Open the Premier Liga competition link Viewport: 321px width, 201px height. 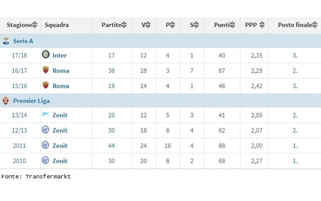tap(31, 101)
